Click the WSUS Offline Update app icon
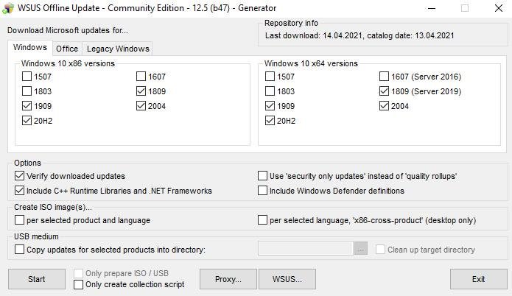The width and height of the screenshot is (512, 296). pyautogui.click(x=8, y=8)
